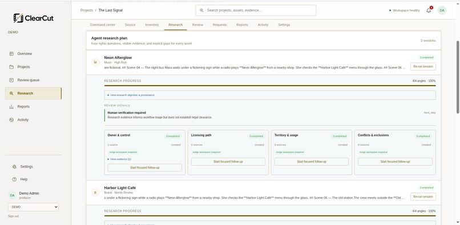Start focused follow-up for Territory & usage
The image size is (460, 225).
pyautogui.click(x=312, y=162)
